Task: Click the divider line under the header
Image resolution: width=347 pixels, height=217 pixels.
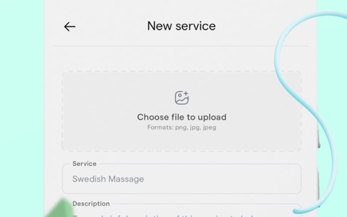Action: click(x=181, y=46)
